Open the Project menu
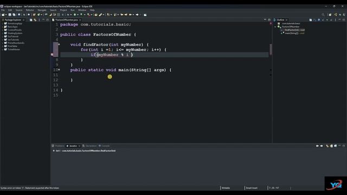The width and height of the screenshot is (347, 195). tap(63, 10)
